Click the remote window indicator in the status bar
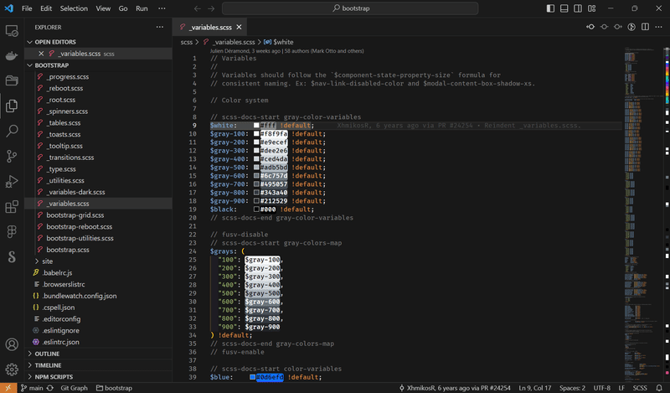The height and width of the screenshot is (393, 670). [x=8, y=388]
